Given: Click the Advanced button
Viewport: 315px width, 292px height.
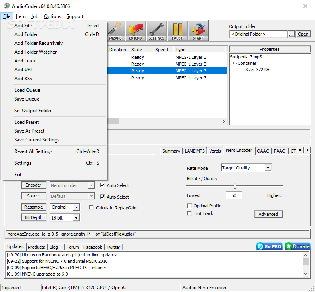Looking at the screenshot, I should pos(269,214).
